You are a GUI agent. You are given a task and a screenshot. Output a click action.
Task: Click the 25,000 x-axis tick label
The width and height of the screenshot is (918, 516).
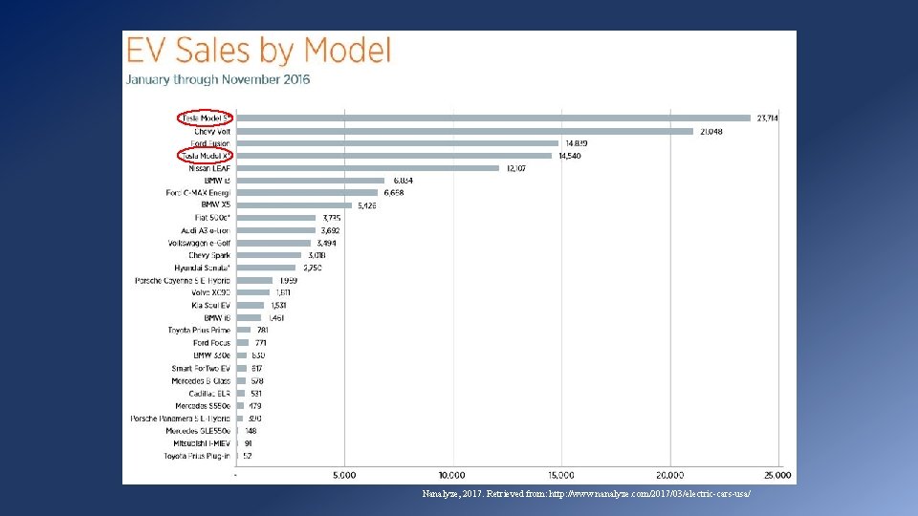tap(777, 476)
